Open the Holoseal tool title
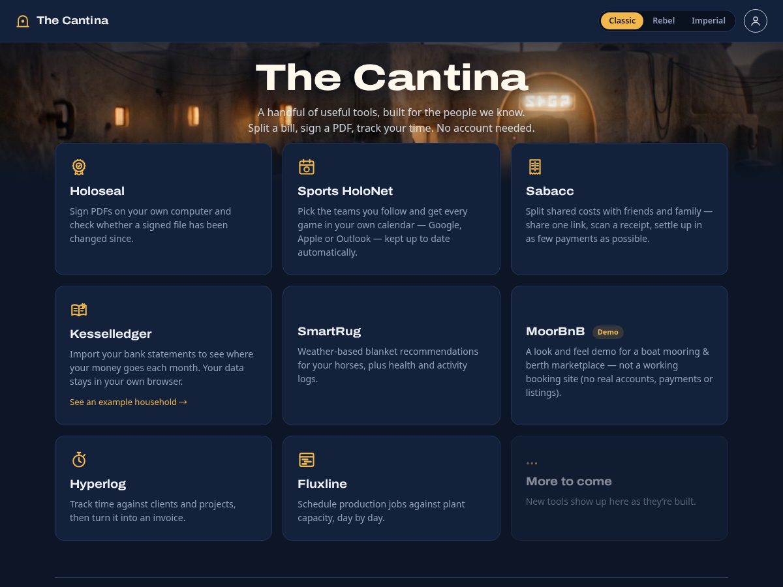The width and height of the screenshot is (783, 587). (97, 191)
